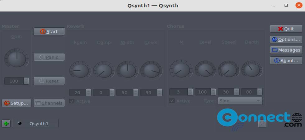The width and height of the screenshot is (305, 140).
Task: Open the Setup dialog
Action: [x=16, y=103]
